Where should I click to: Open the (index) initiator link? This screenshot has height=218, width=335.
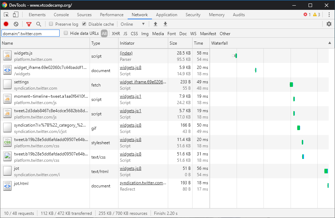point(126,53)
